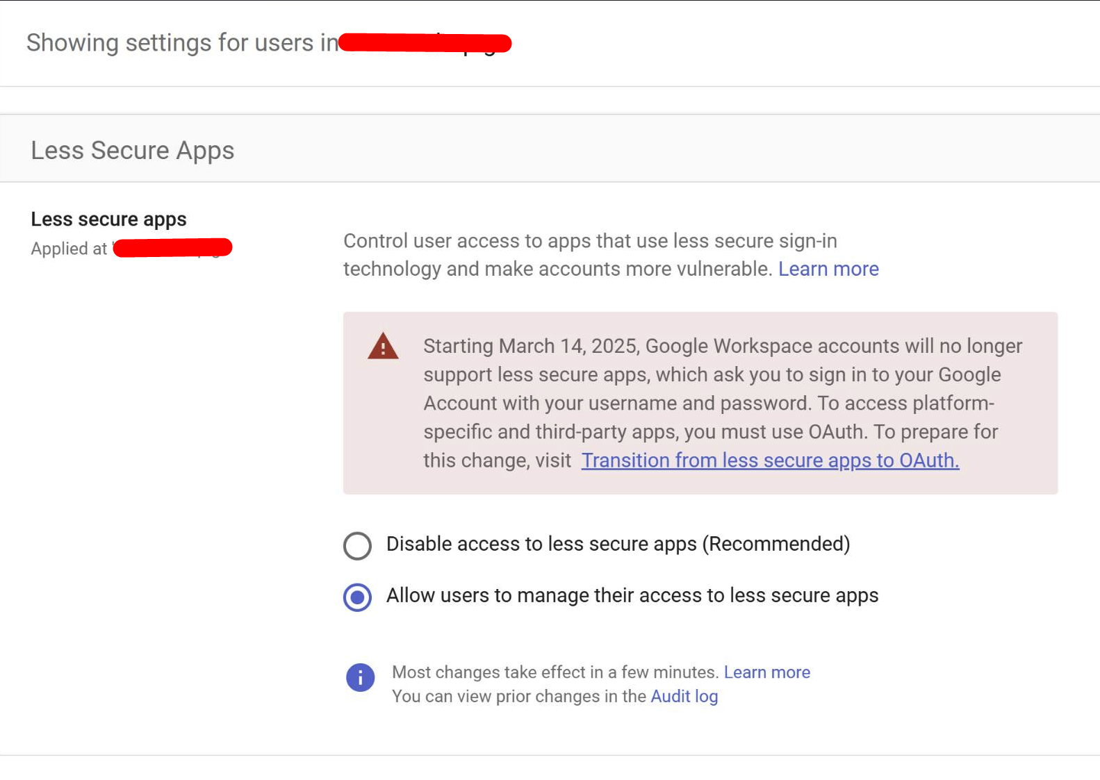Click 'You can view prior changes in the' text
The width and height of the screenshot is (1100, 780).
tap(519, 696)
